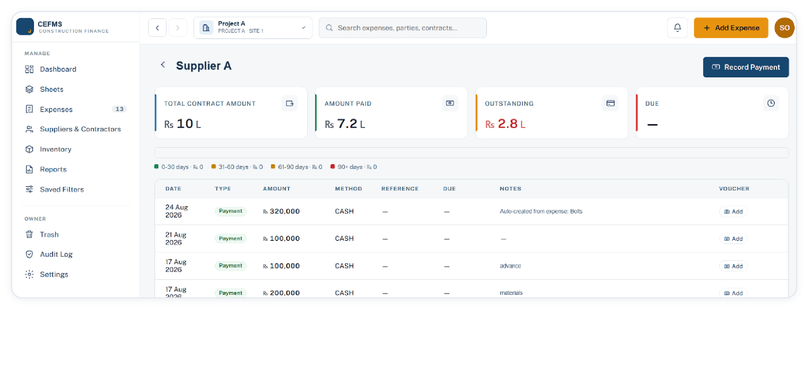Click the Sheets layers icon

click(x=29, y=89)
